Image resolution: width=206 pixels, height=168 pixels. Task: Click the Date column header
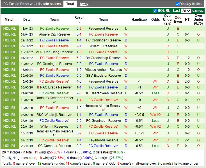click(x=27, y=20)
